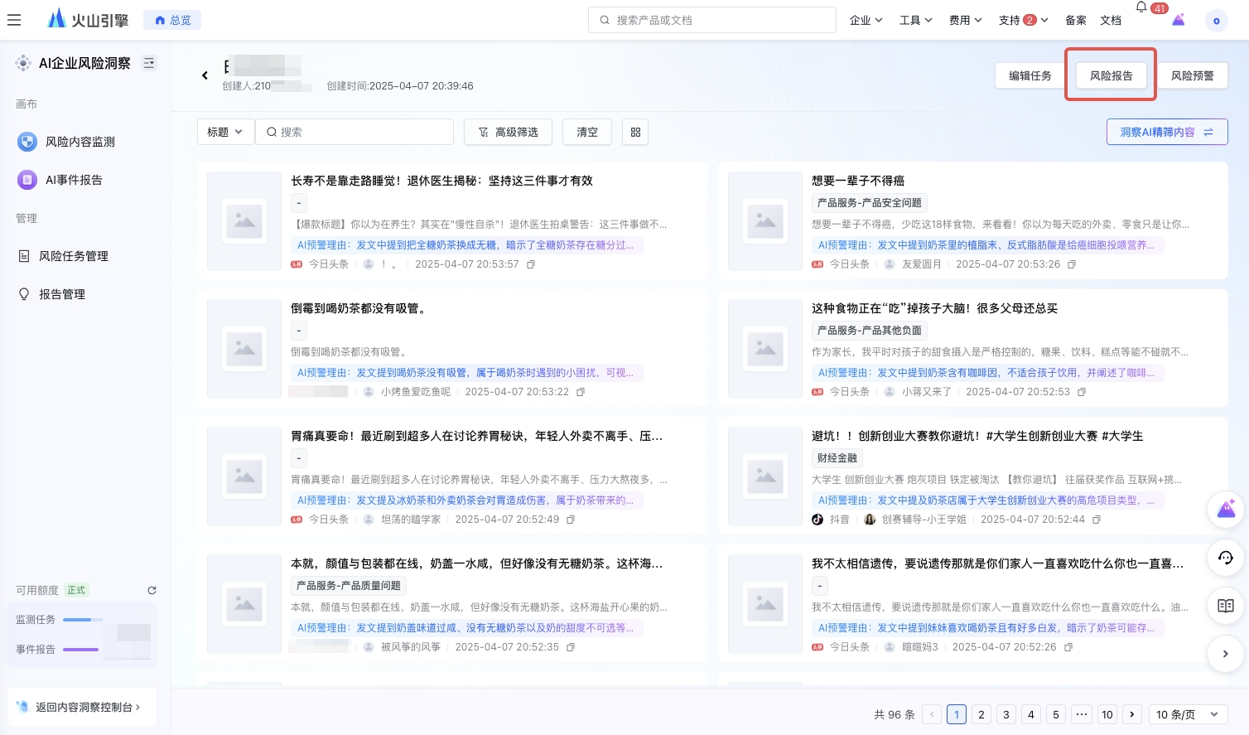Switch to grid layout view icon
Image resolution: width=1249 pixels, height=735 pixels.
(x=635, y=132)
